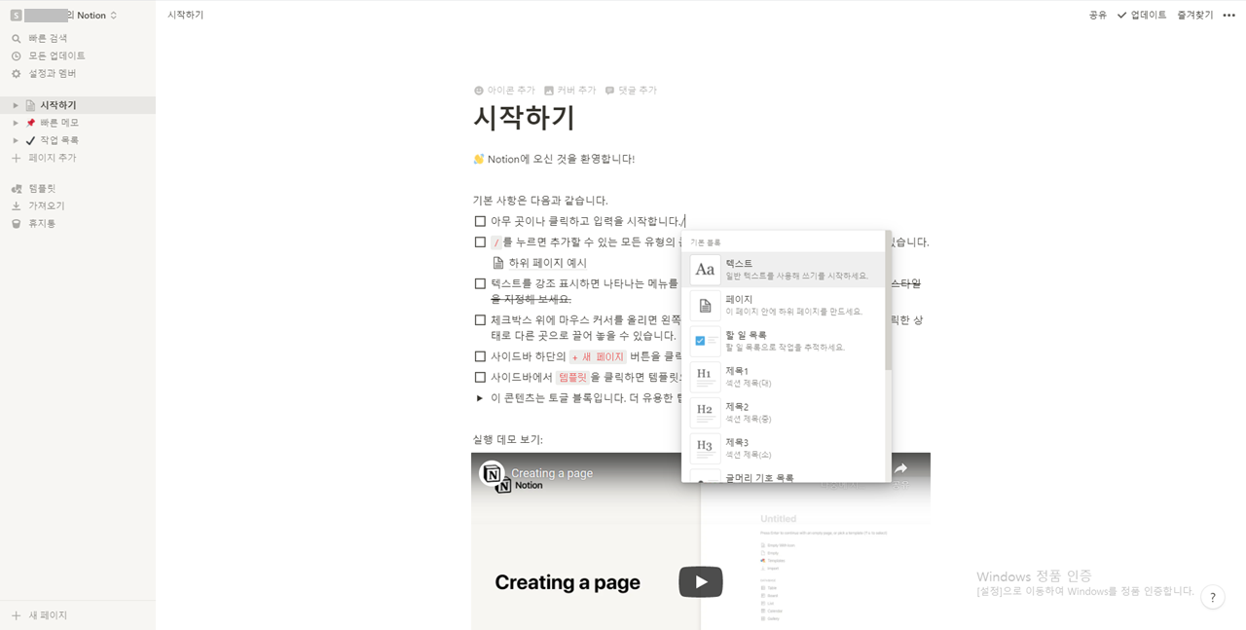Click the red + 새 페이지 inline code text
The image size is (1246, 630).
(598, 357)
